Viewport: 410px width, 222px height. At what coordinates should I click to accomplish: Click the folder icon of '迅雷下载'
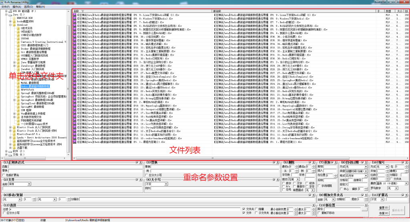click(x=14, y=148)
